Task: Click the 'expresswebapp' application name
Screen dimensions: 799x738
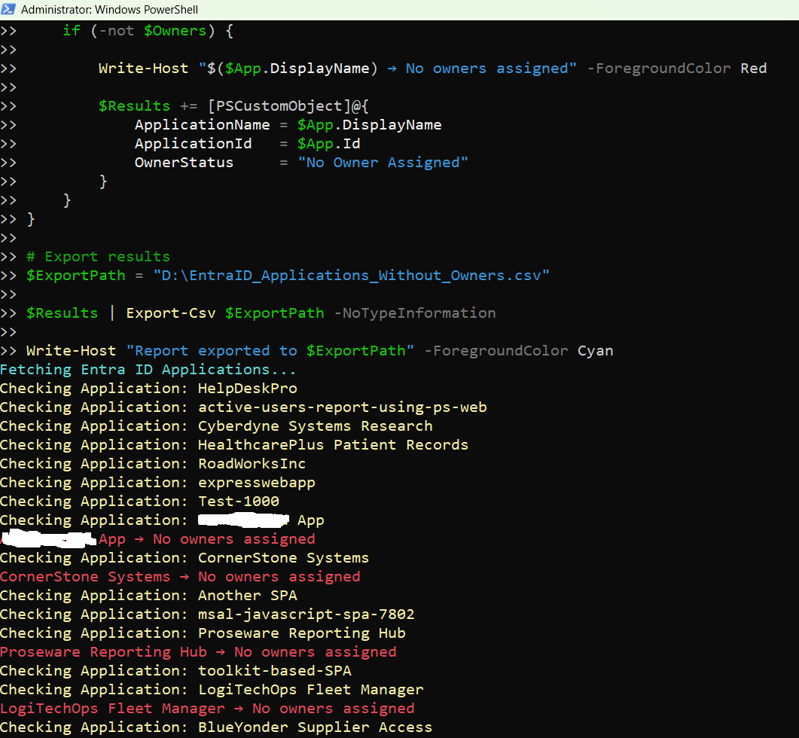Action: (x=256, y=483)
